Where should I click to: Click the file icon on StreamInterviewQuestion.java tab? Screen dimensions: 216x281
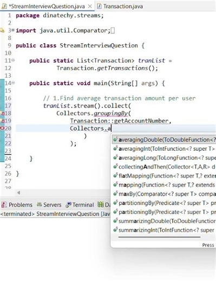tap(5, 6)
